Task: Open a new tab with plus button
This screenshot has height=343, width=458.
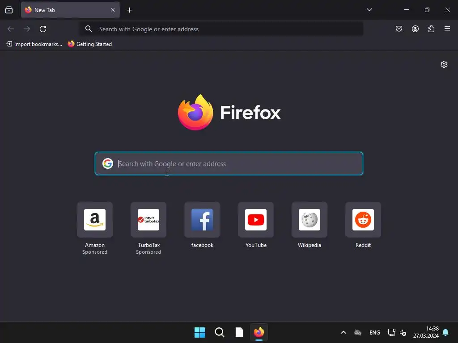Action: (129, 10)
